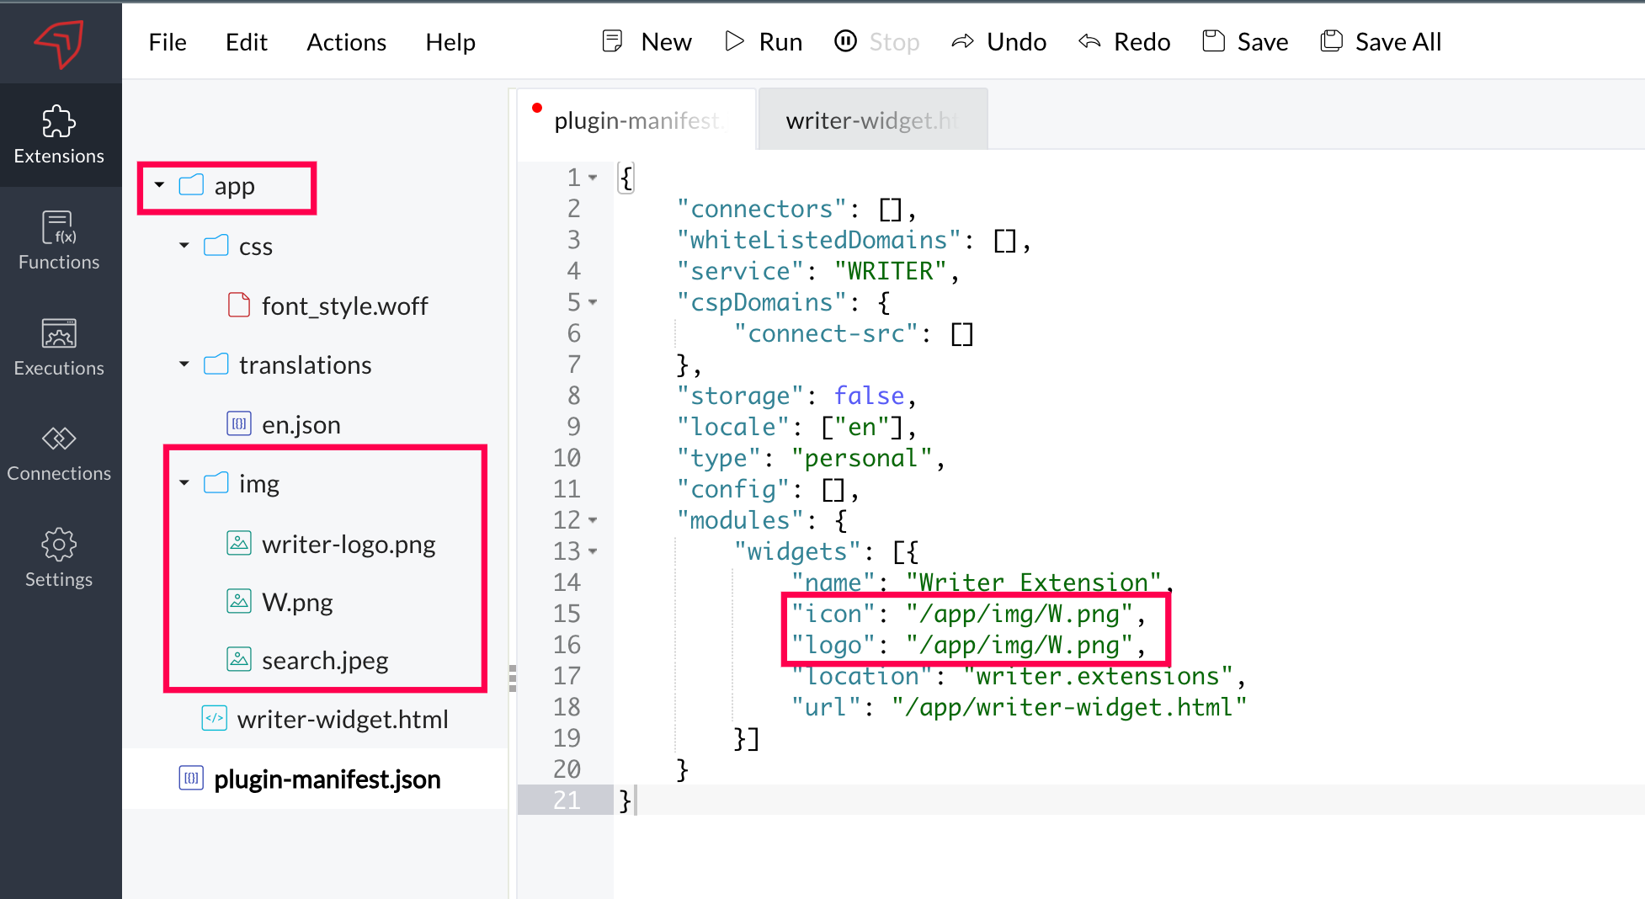Click the Undo button
1645x899 pixels.
[998, 42]
